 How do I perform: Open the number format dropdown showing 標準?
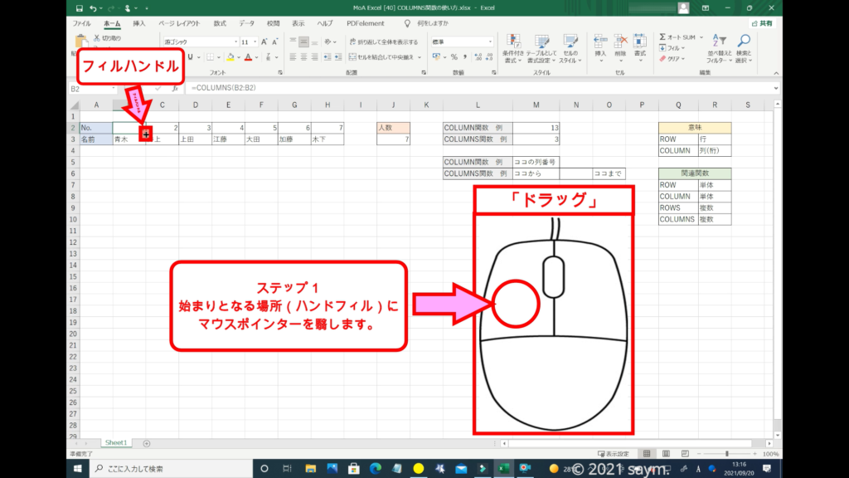point(491,41)
